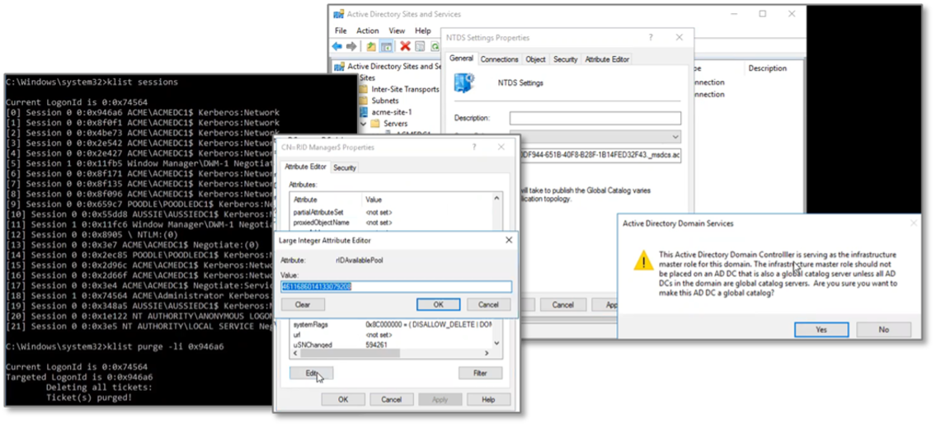The width and height of the screenshot is (936, 427).
Task: Click No in Active Directory Domain Services warning
Action: coord(883,329)
